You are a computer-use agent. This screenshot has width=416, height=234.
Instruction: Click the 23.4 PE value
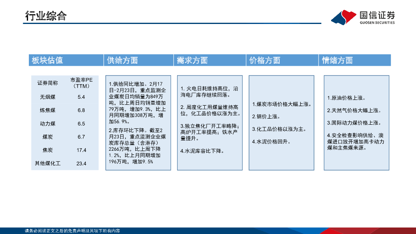coord(81,163)
